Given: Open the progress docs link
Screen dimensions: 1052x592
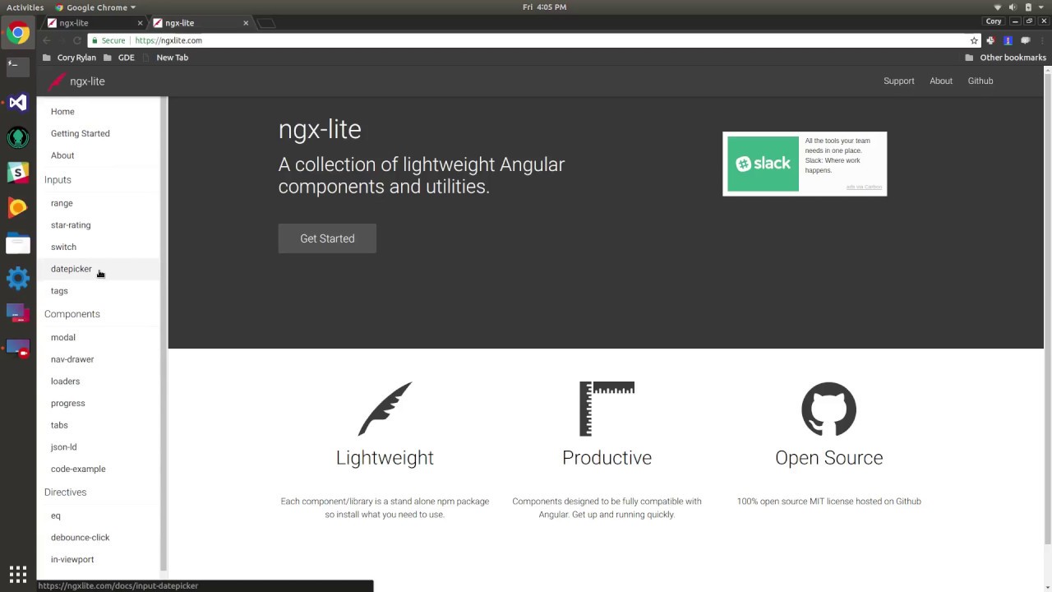Looking at the screenshot, I should 68,403.
